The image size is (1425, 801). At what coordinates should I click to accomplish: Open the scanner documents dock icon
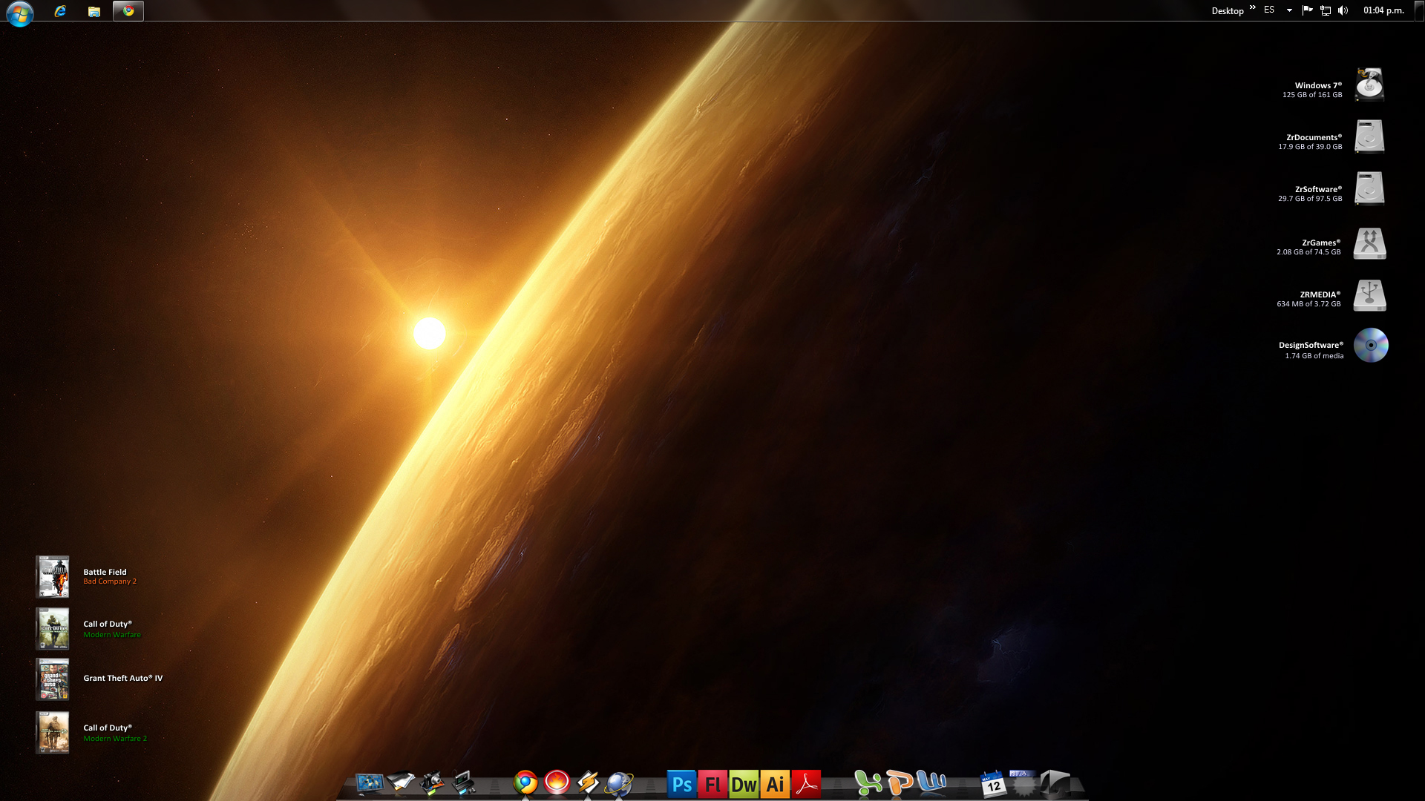coord(401,782)
